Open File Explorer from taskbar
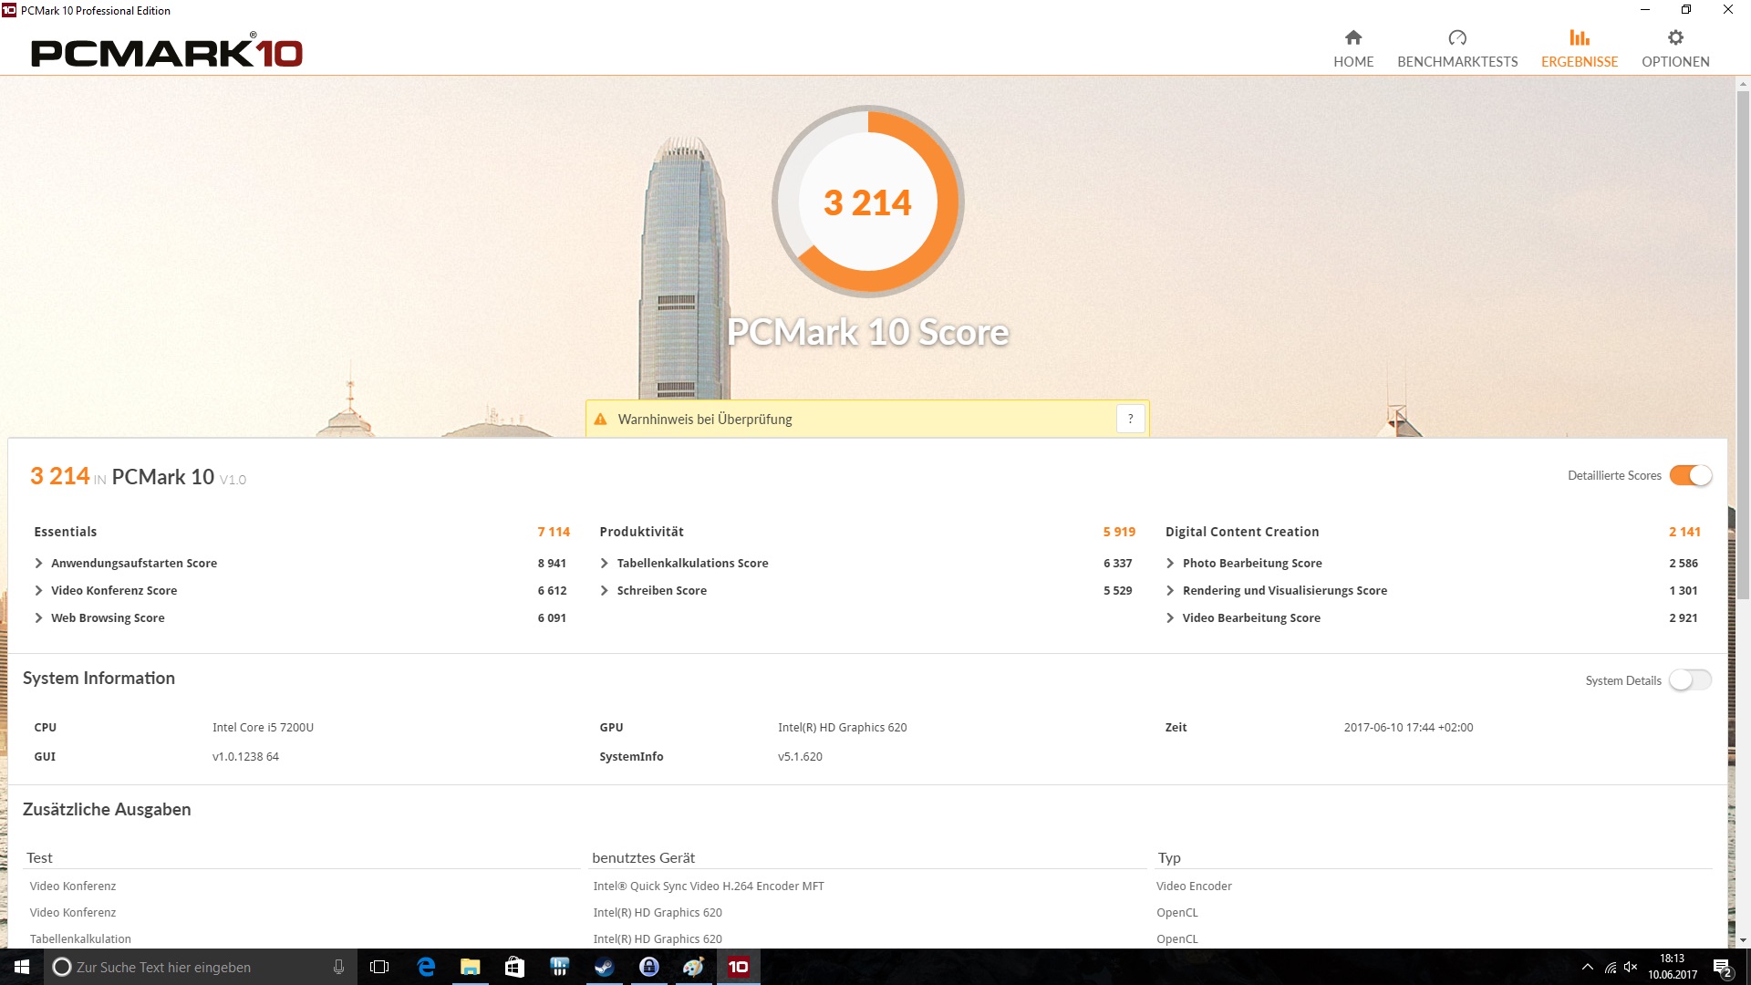 point(470,967)
